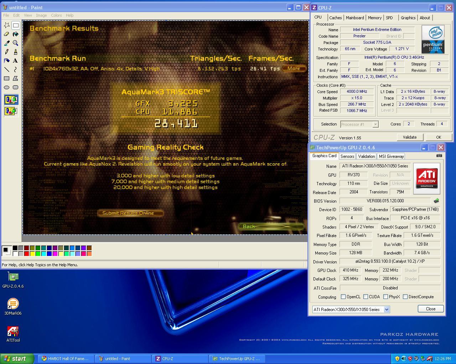This screenshot has height=364, width=456.
Task: Click the taskbar clock showing 12:26 PM
Action: (443, 359)
